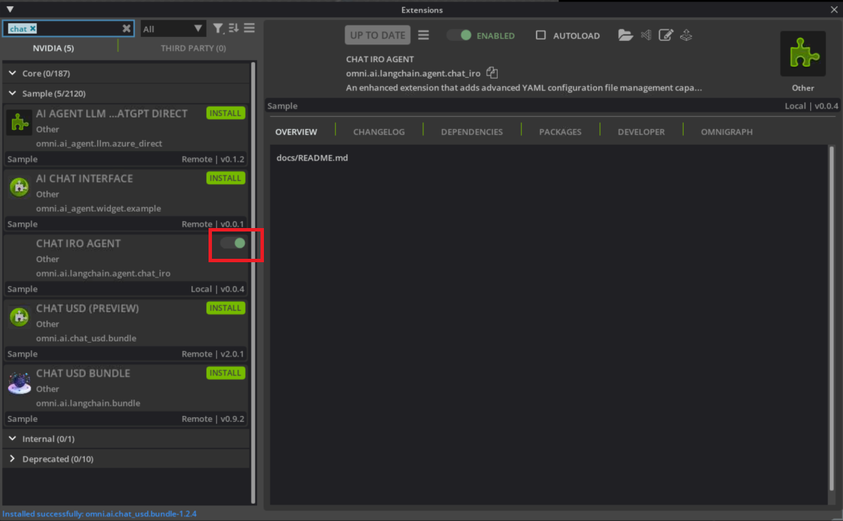Click the filter funnel icon above the extension list
Image resolution: width=843 pixels, height=521 pixels.
point(217,28)
